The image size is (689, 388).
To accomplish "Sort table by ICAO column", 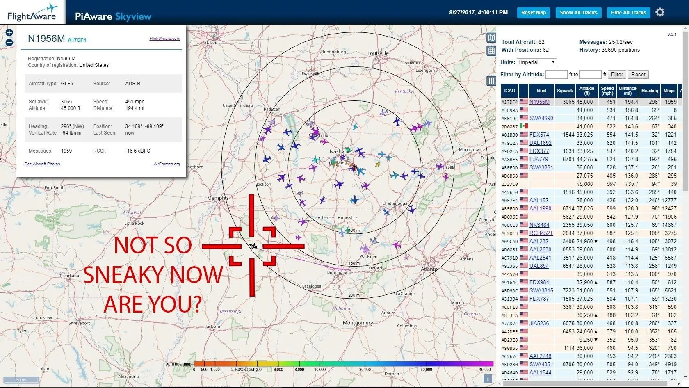I will 510,91.
